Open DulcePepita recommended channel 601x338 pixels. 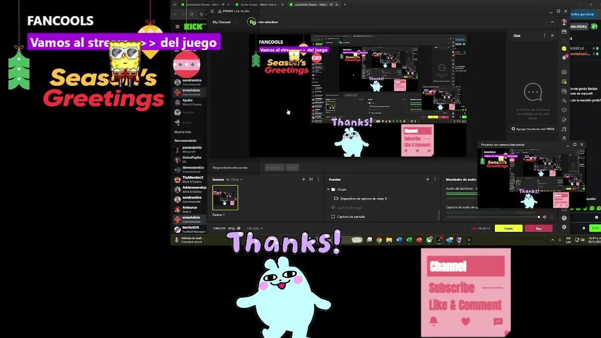click(x=190, y=159)
